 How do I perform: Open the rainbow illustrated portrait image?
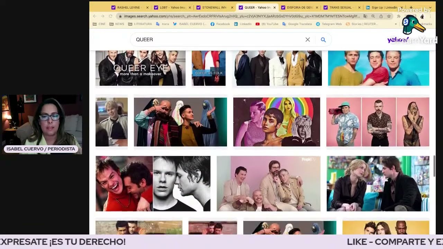click(x=277, y=122)
